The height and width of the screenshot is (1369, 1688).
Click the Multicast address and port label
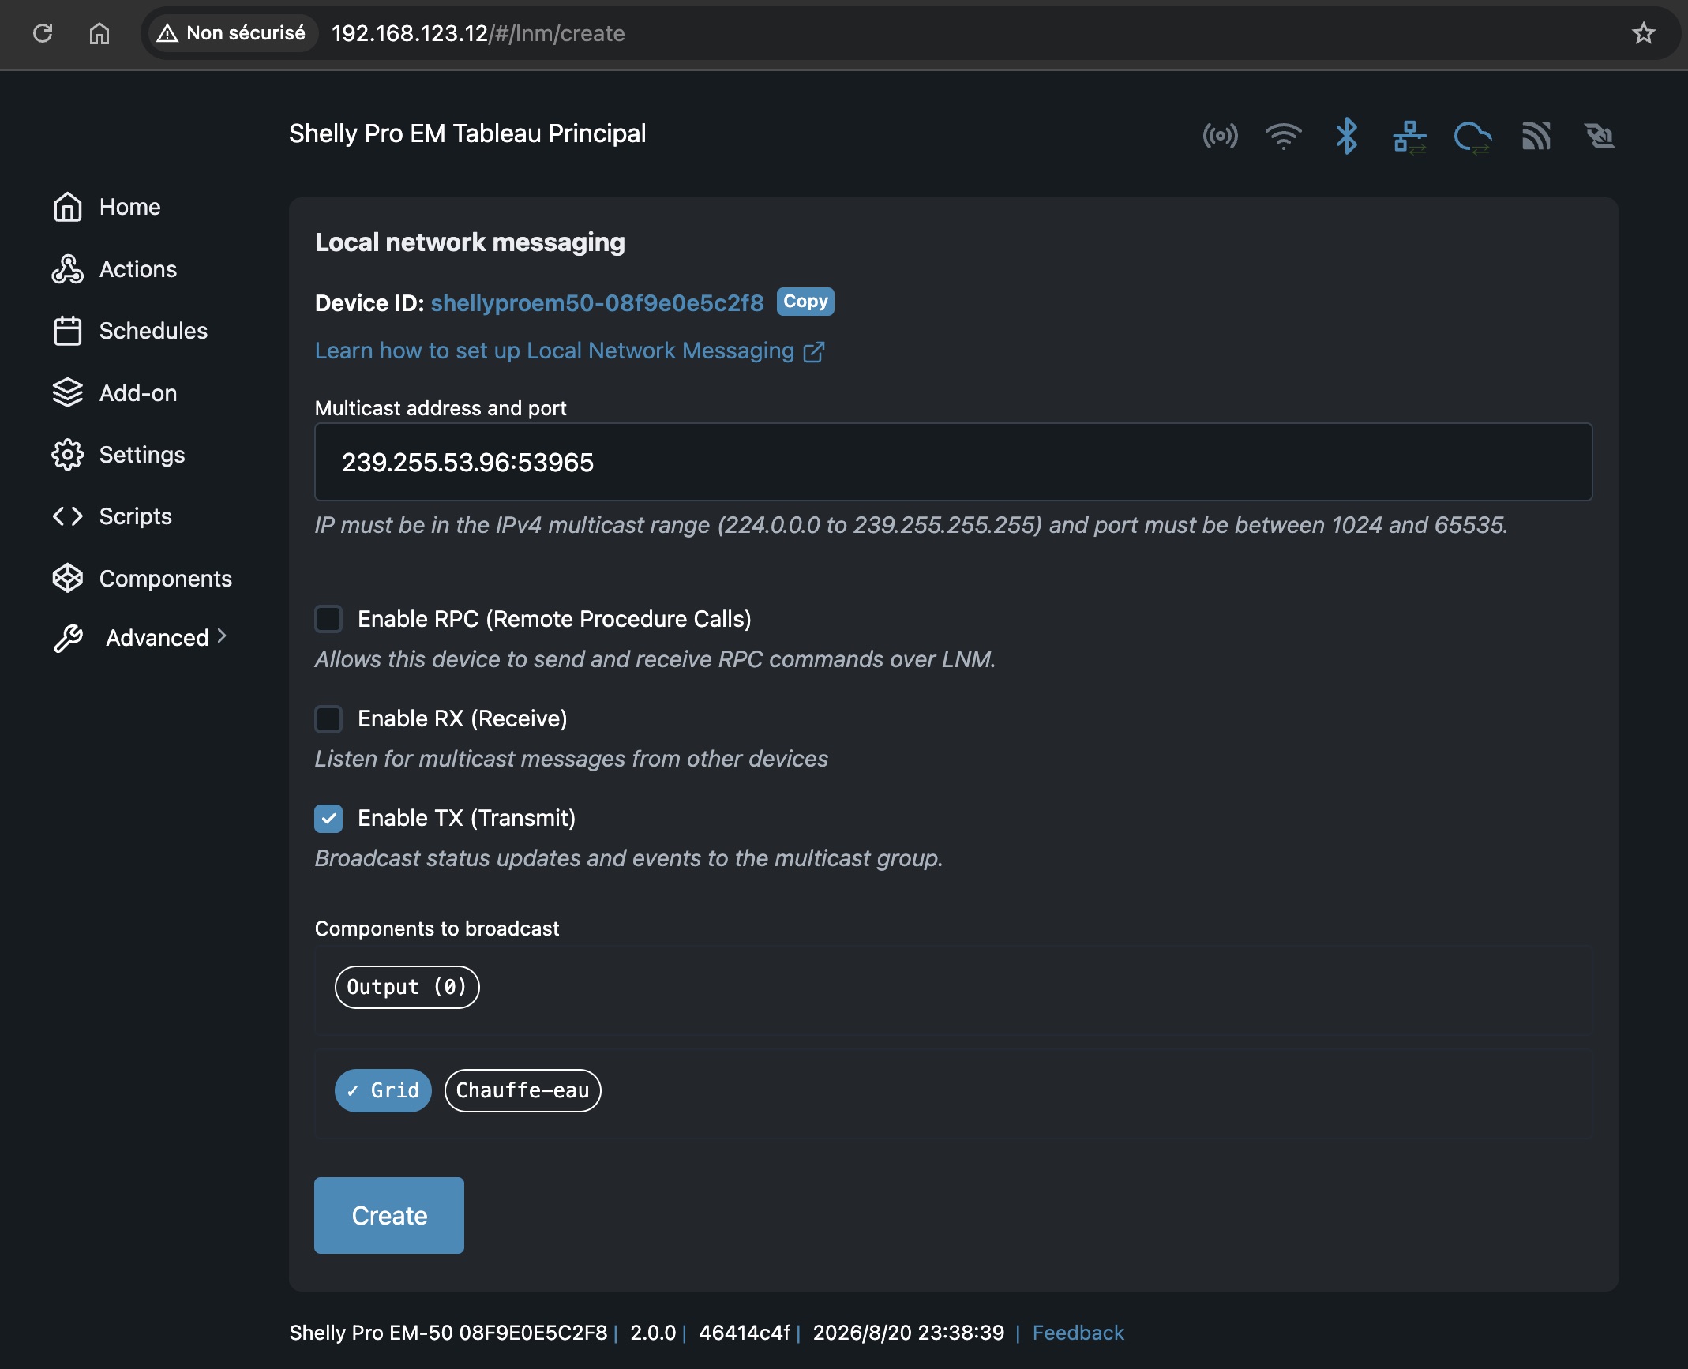[x=441, y=408]
